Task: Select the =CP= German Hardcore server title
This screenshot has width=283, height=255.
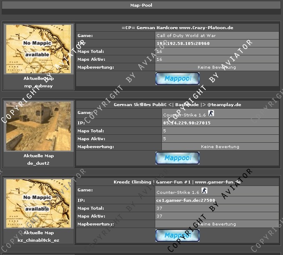Action: pos(177,27)
